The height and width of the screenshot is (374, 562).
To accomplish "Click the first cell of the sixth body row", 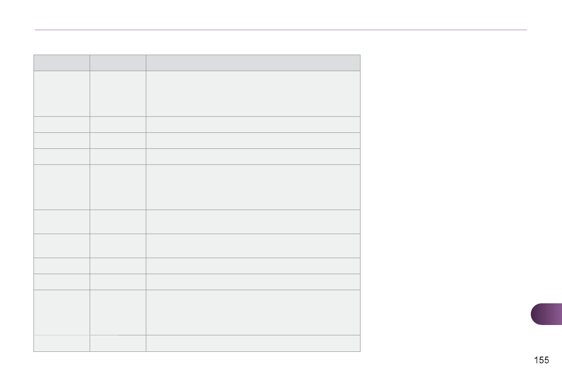I will click(x=61, y=222).
